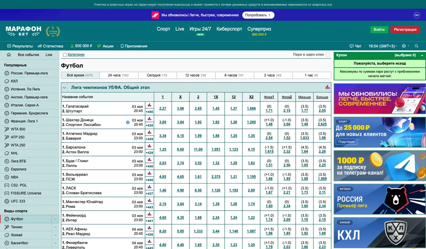Expand the Теннис sports category chevron
426x249 pixels.
click(55, 227)
